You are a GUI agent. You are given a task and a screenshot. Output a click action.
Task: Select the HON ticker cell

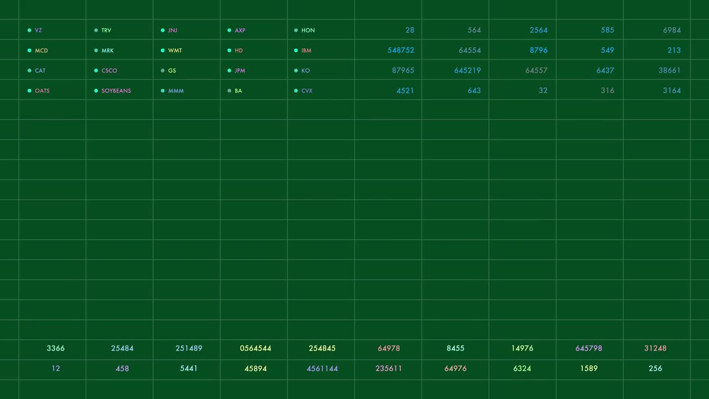point(321,30)
